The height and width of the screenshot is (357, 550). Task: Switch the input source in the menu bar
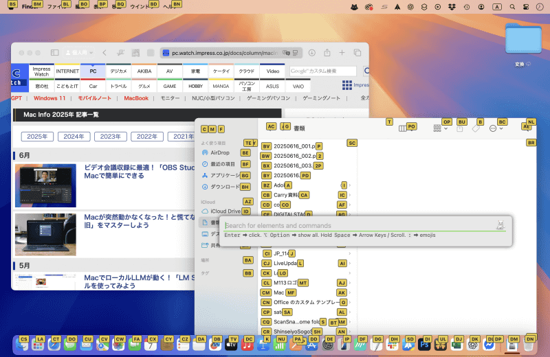tap(496, 7)
